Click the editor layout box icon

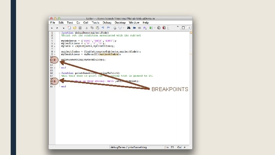(183, 28)
